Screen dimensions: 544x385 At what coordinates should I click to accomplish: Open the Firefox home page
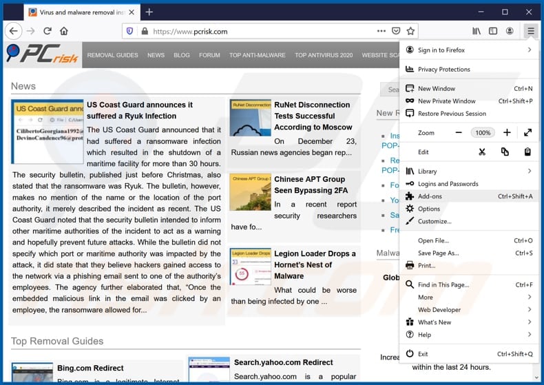tap(64, 31)
